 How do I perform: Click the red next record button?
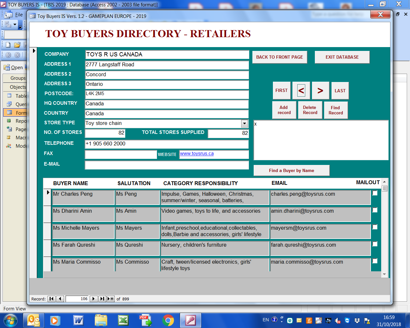320,91
